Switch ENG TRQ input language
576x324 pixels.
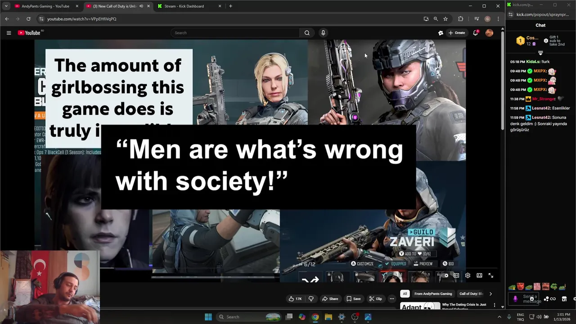pos(520,317)
